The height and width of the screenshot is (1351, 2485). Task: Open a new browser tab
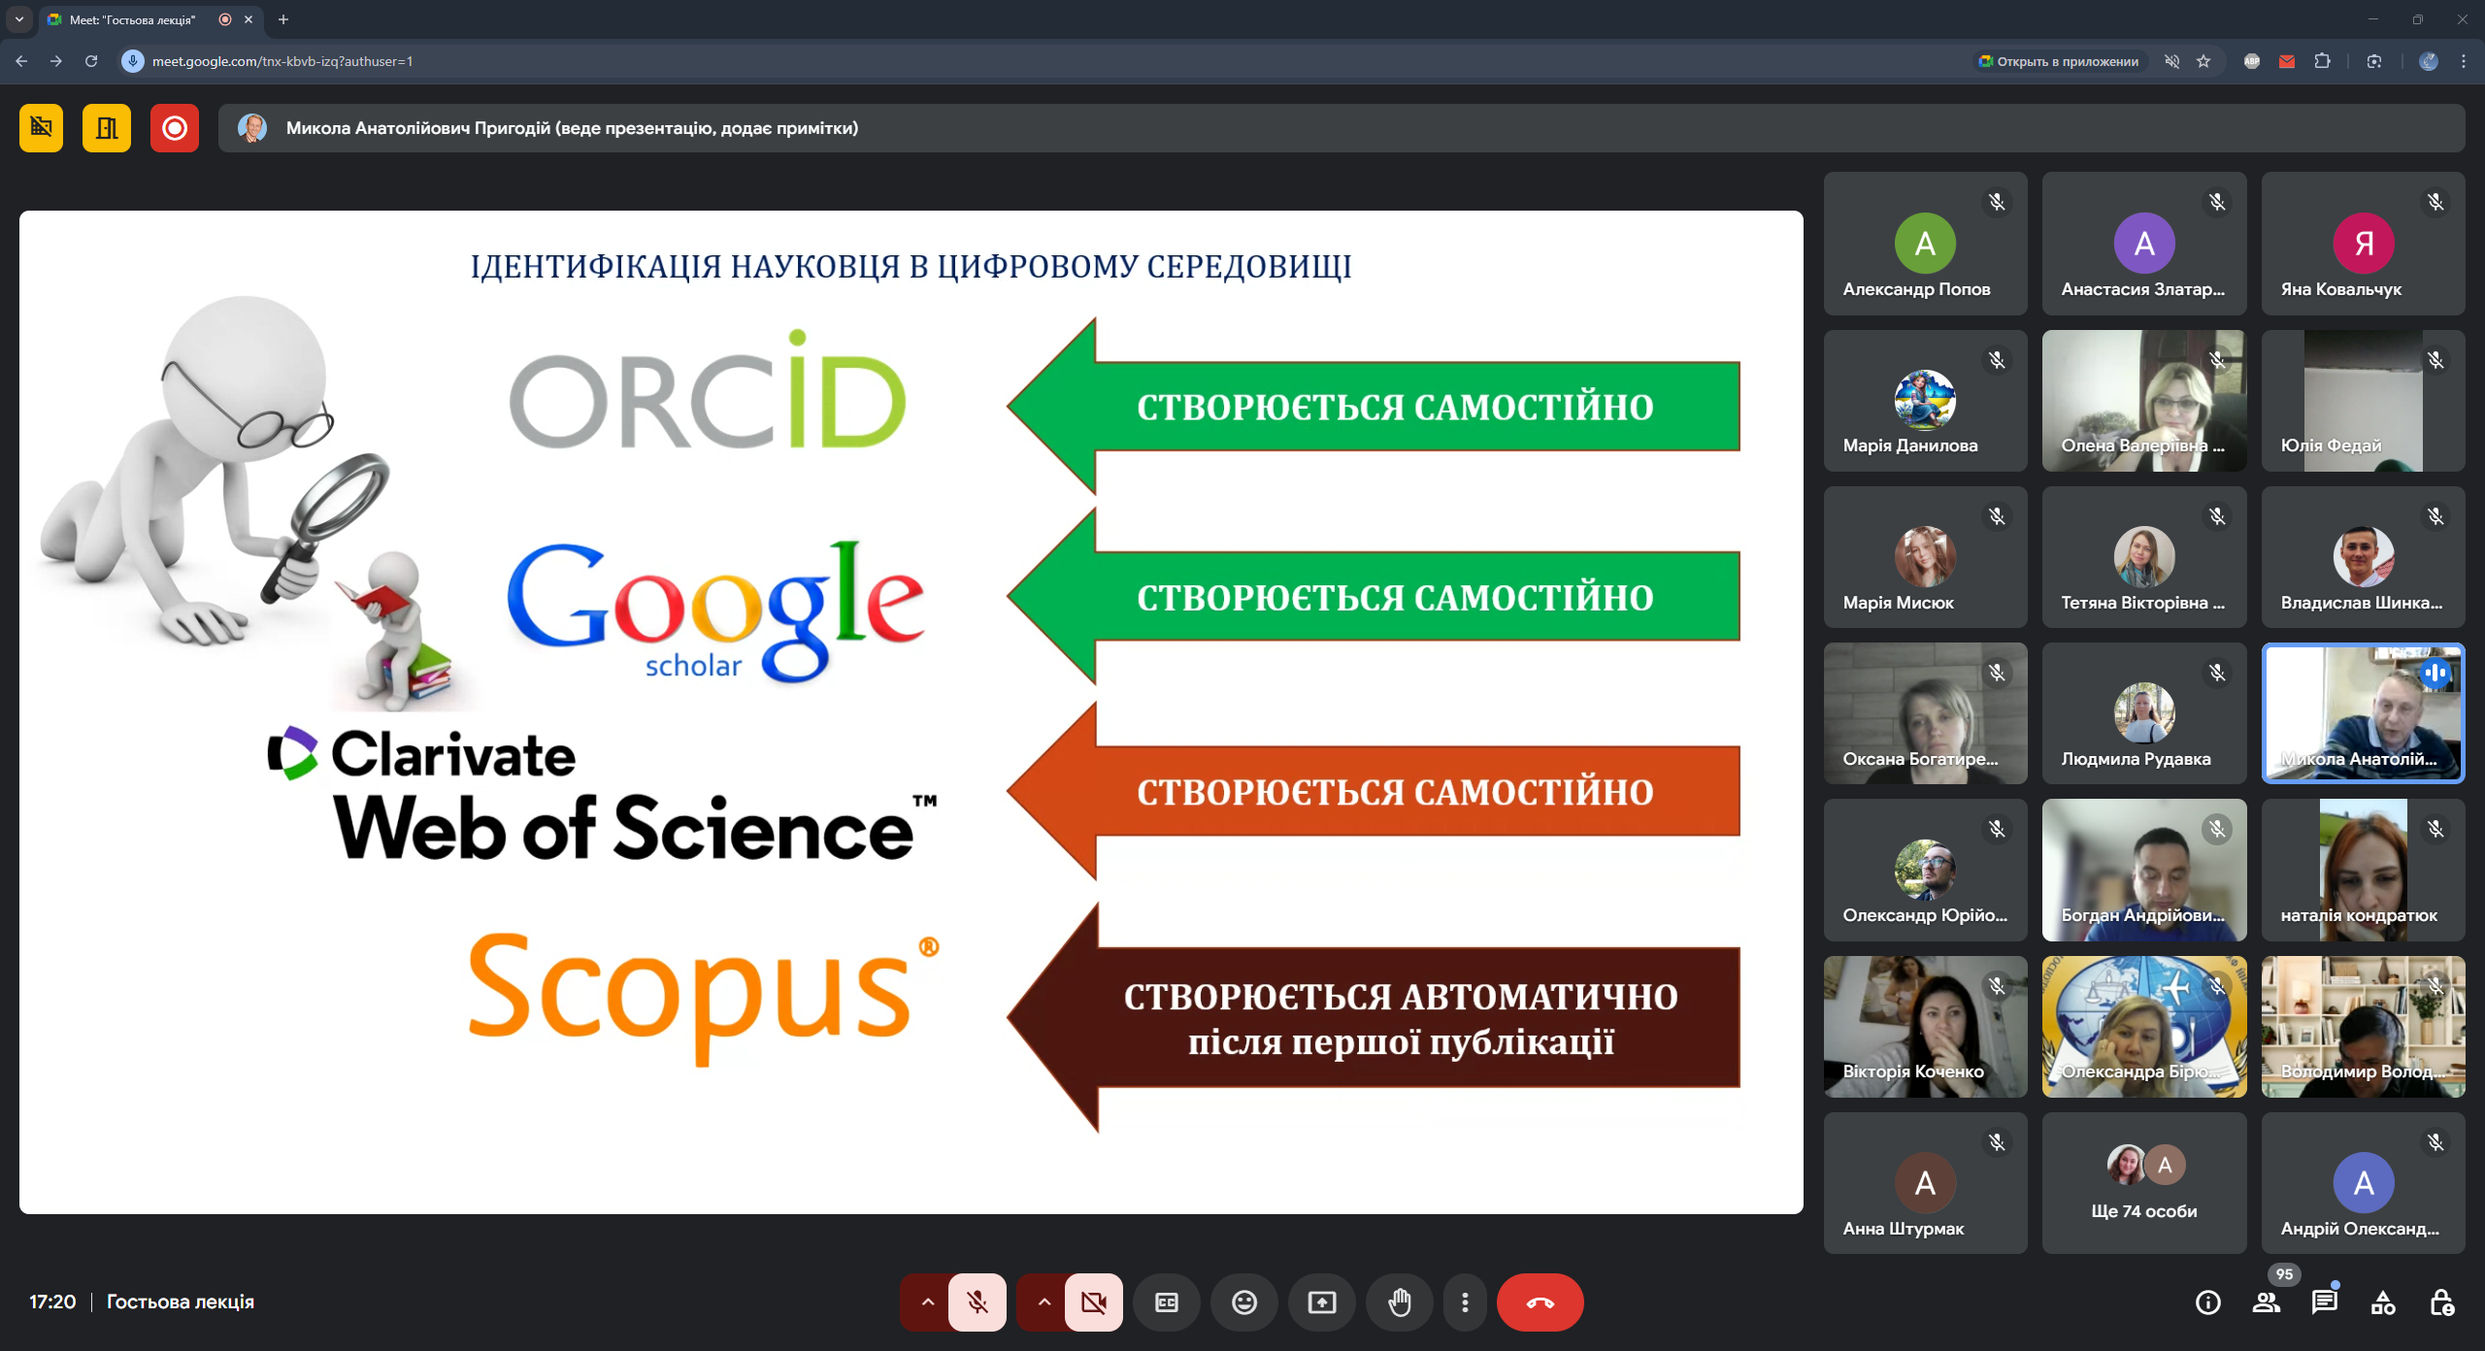(283, 19)
